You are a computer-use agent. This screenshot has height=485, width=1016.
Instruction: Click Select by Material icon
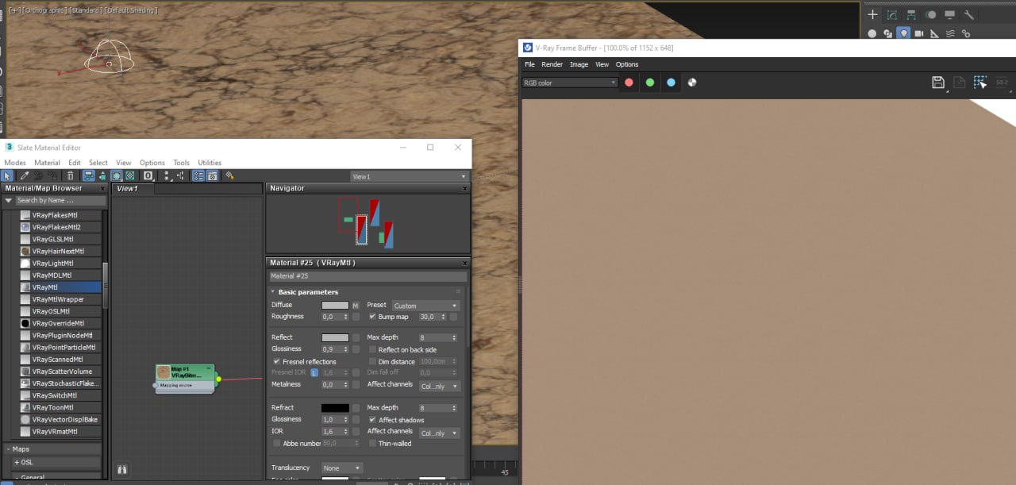pos(229,176)
